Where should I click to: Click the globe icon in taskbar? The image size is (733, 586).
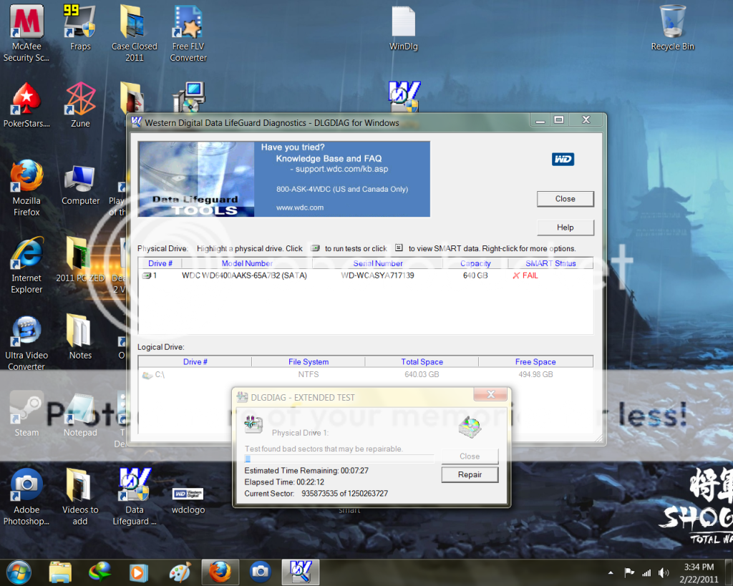pyautogui.click(x=100, y=572)
